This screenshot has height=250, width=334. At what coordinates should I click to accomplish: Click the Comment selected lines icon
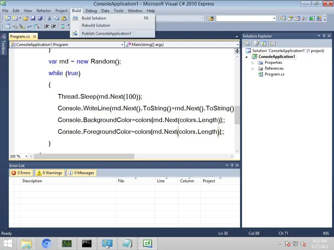63,27
